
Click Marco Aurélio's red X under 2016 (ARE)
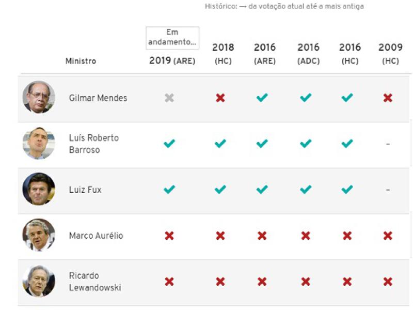click(x=262, y=236)
